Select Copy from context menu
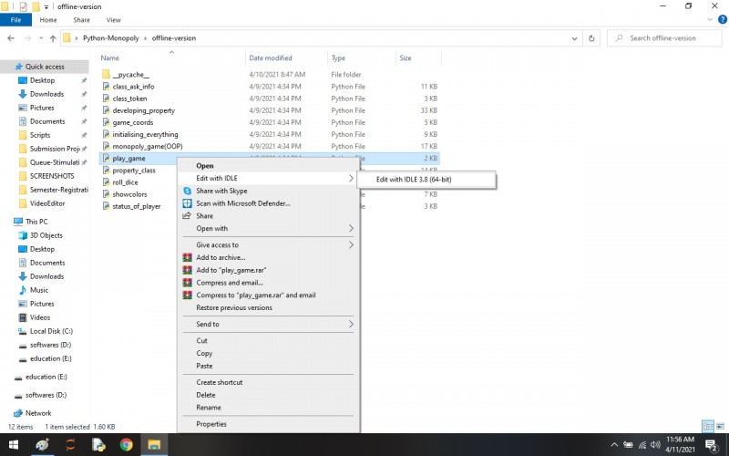729x456 pixels. pyautogui.click(x=268, y=353)
